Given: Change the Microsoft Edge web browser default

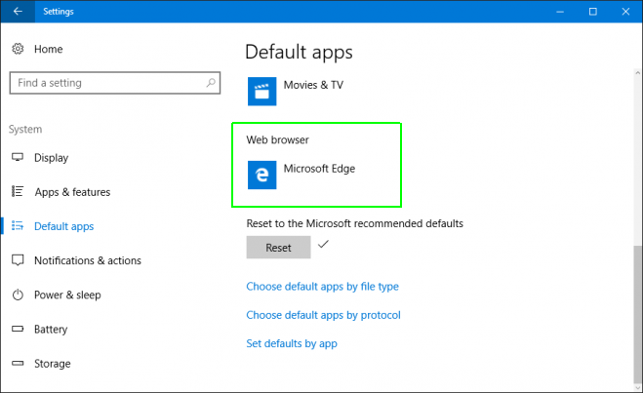Looking at the screenshot, I should tap(301, 175).
